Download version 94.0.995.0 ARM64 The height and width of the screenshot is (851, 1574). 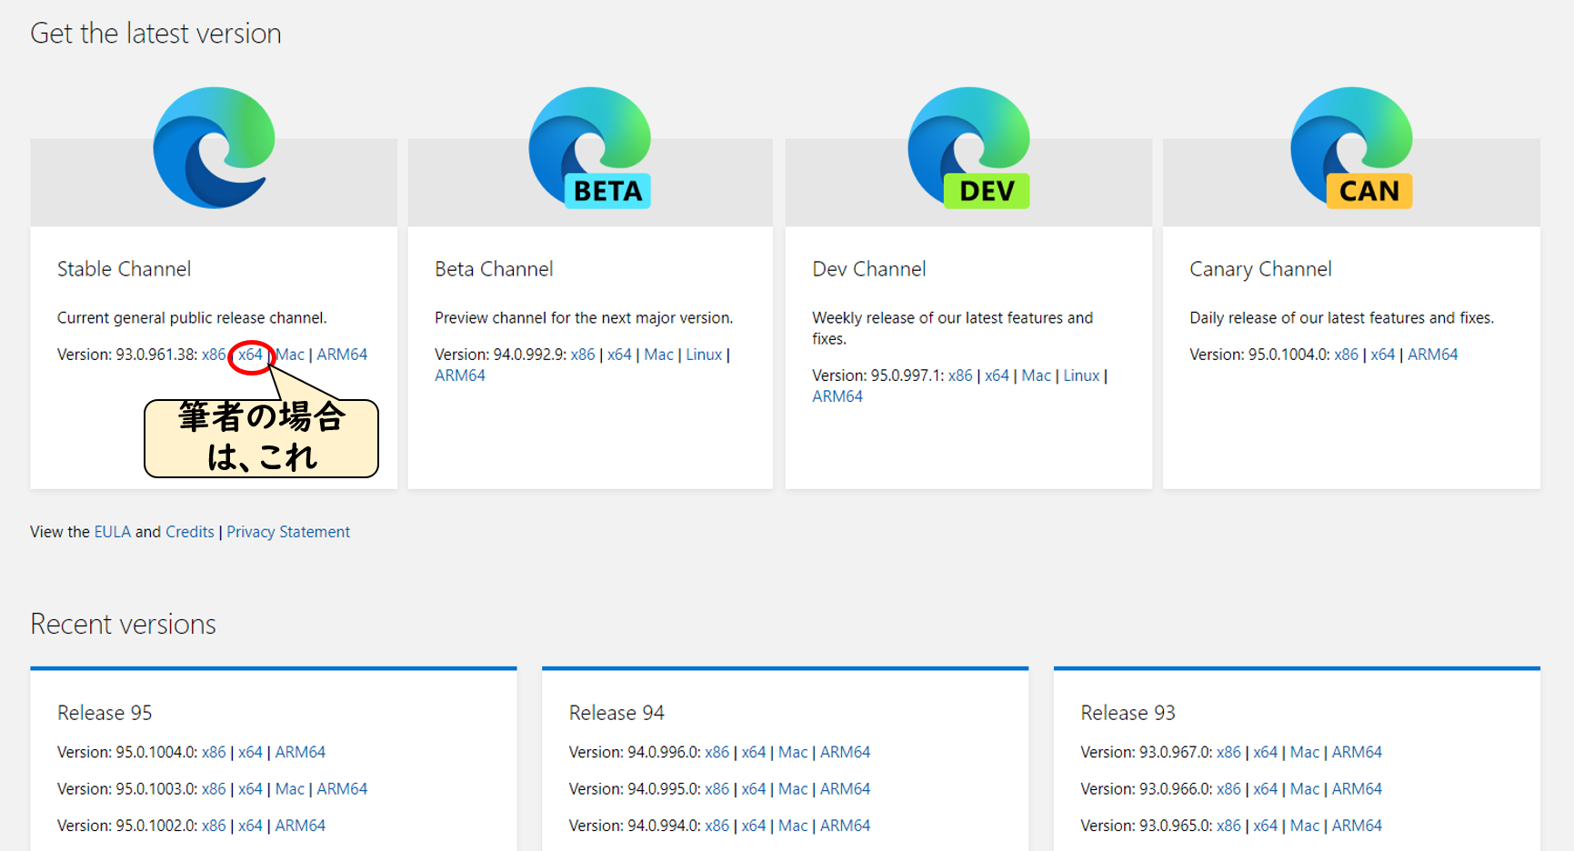point(846,789)
